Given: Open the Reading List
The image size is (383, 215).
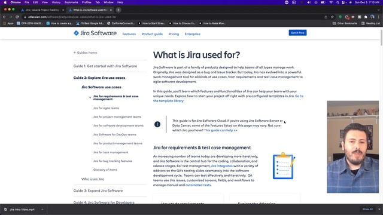Looking at the screenshot, I should pyautogui.click(x=370, y=23).
